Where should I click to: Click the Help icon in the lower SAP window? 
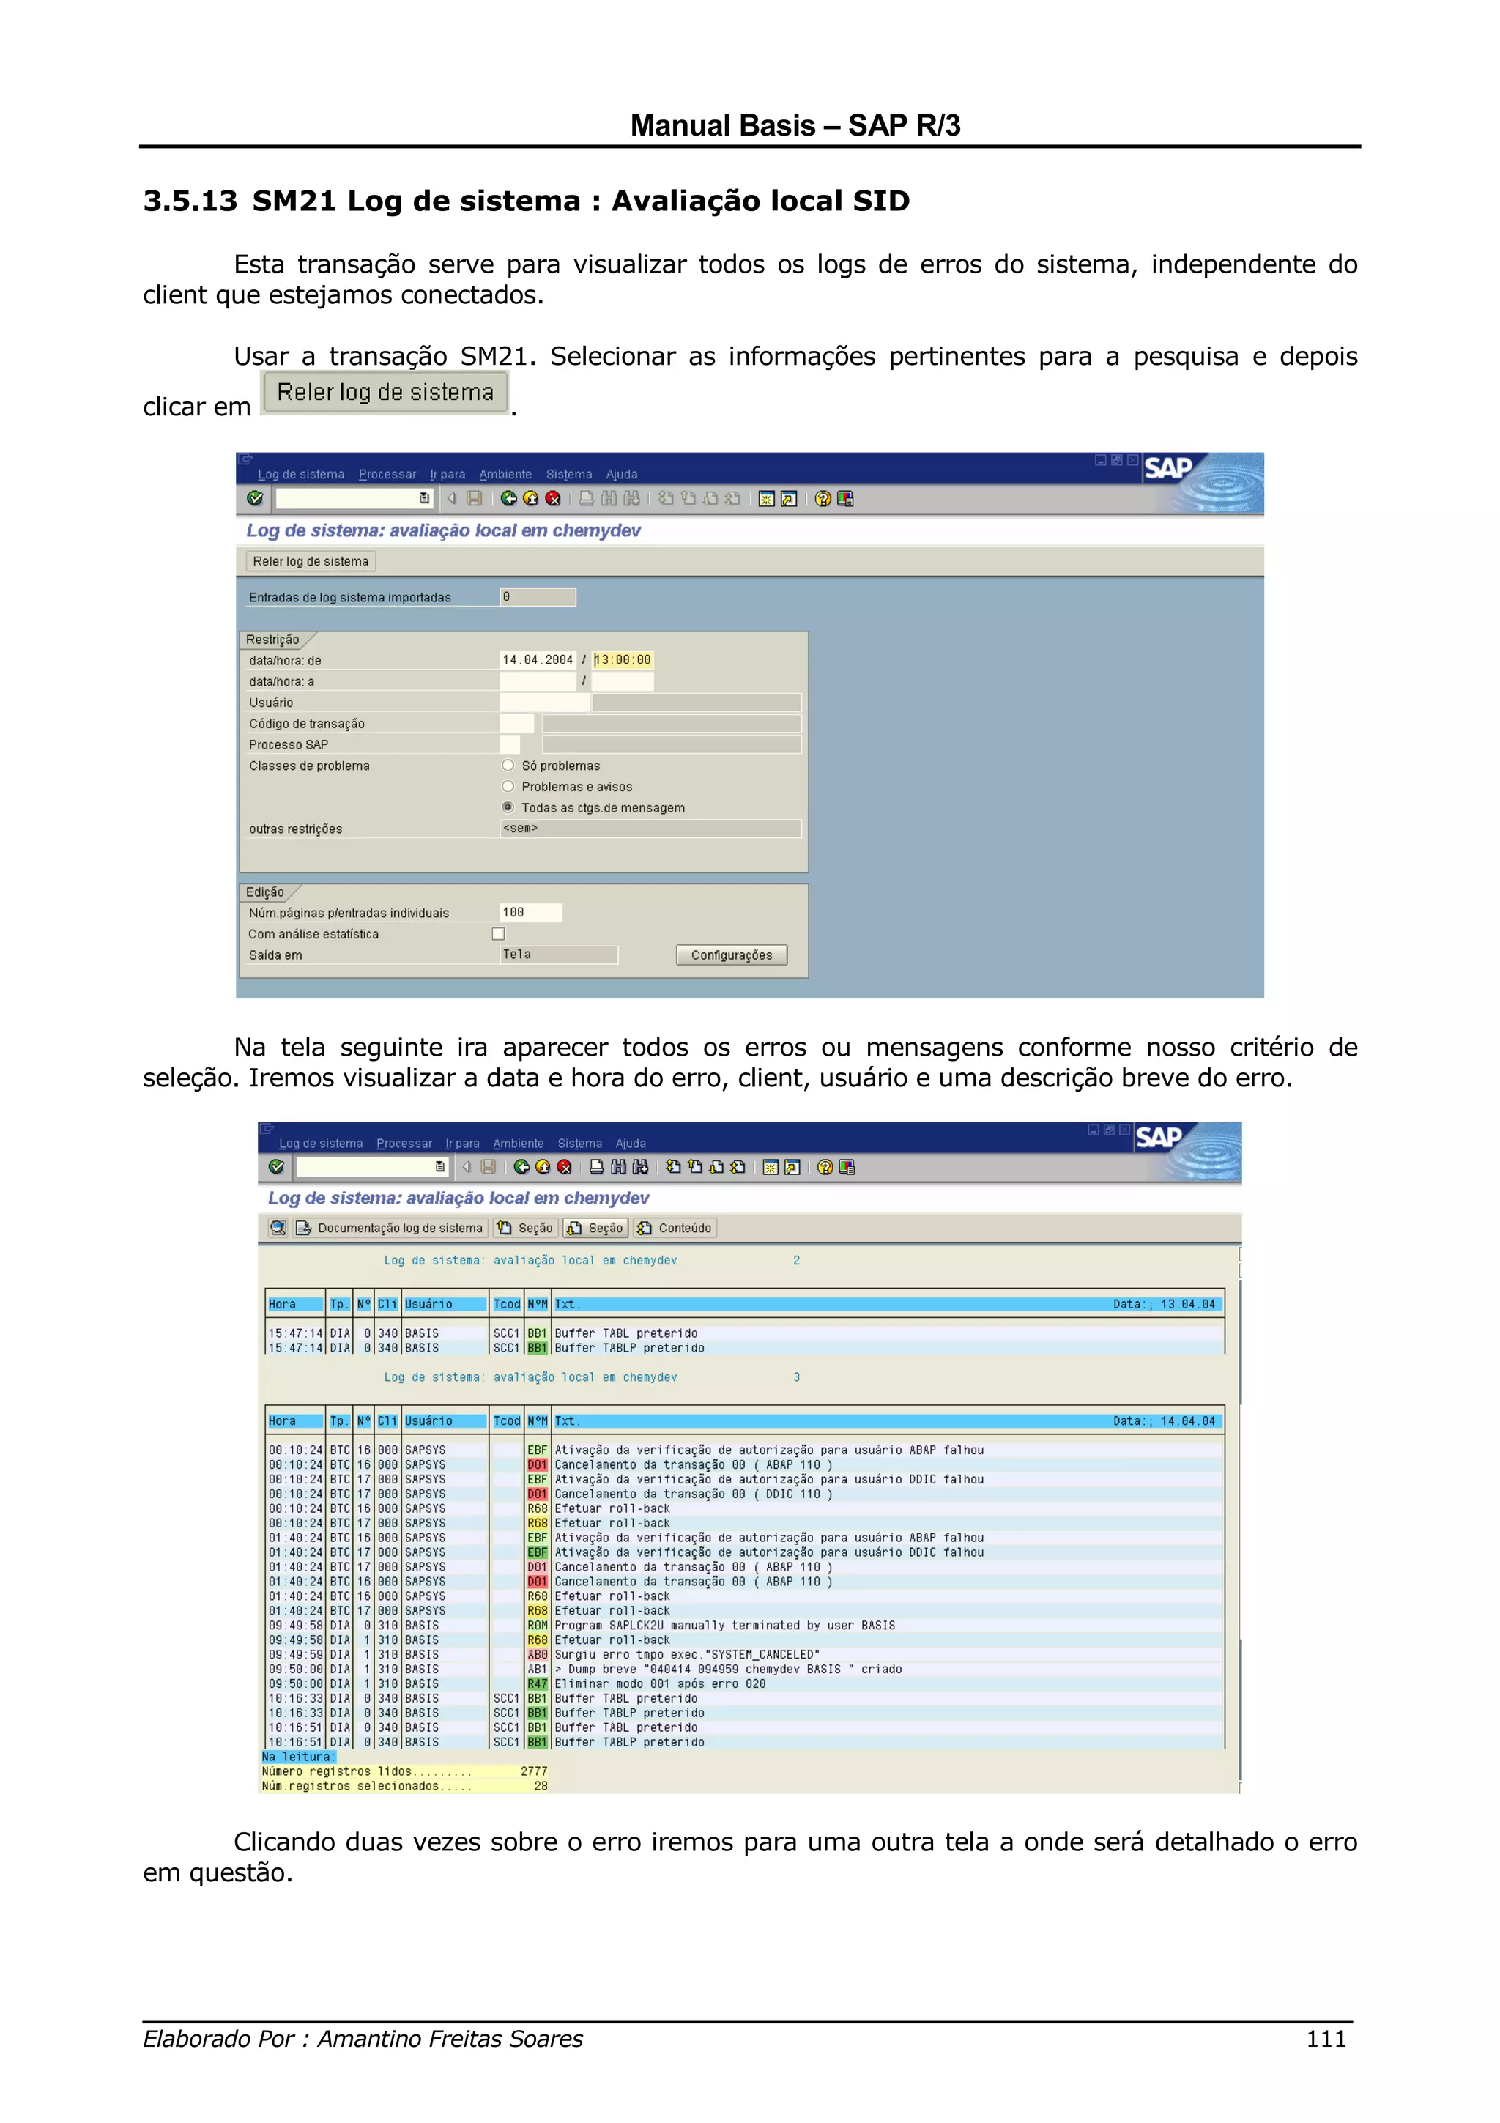(x=825, y=1167)
